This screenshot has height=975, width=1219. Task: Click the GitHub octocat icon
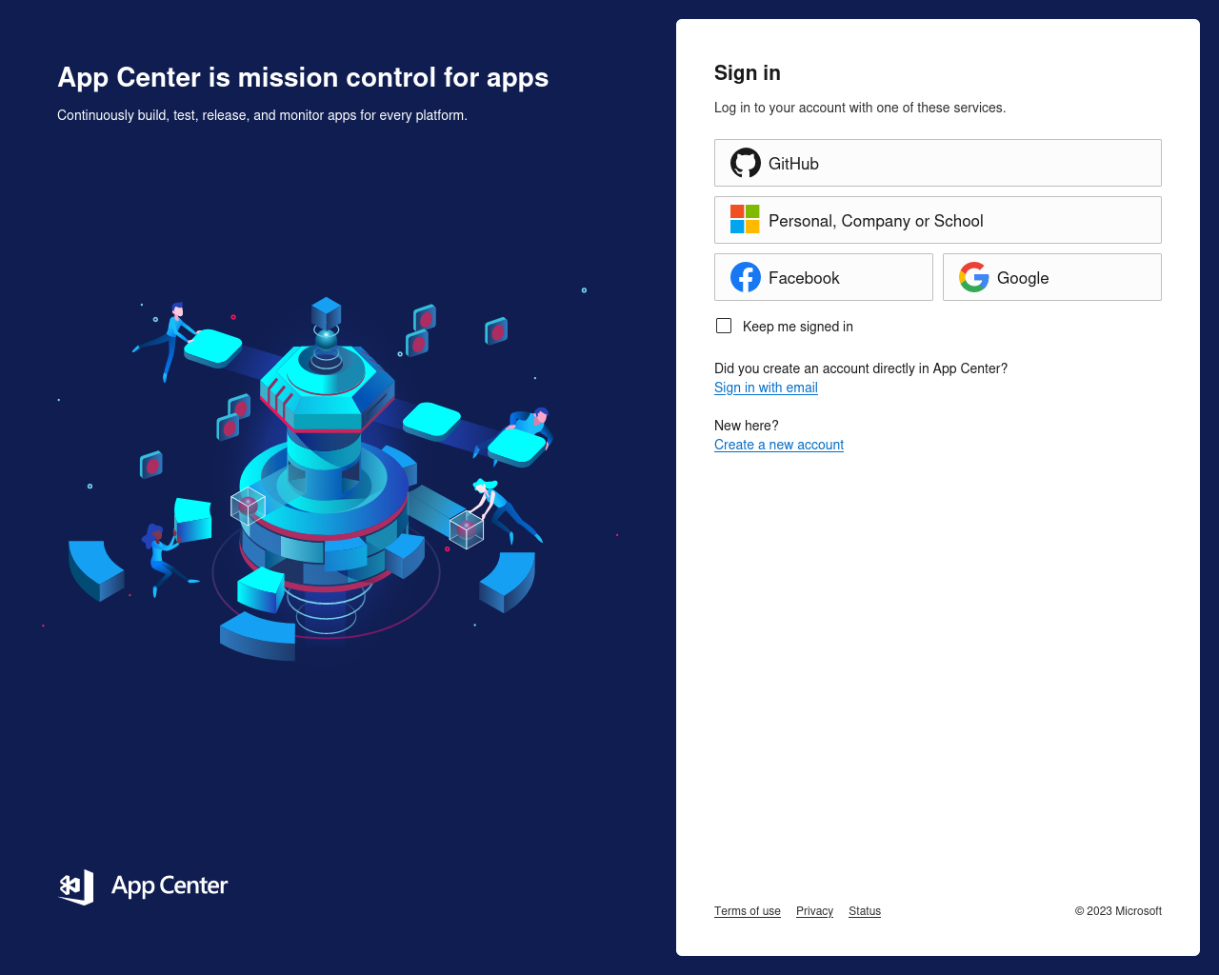tap(746, 163)
